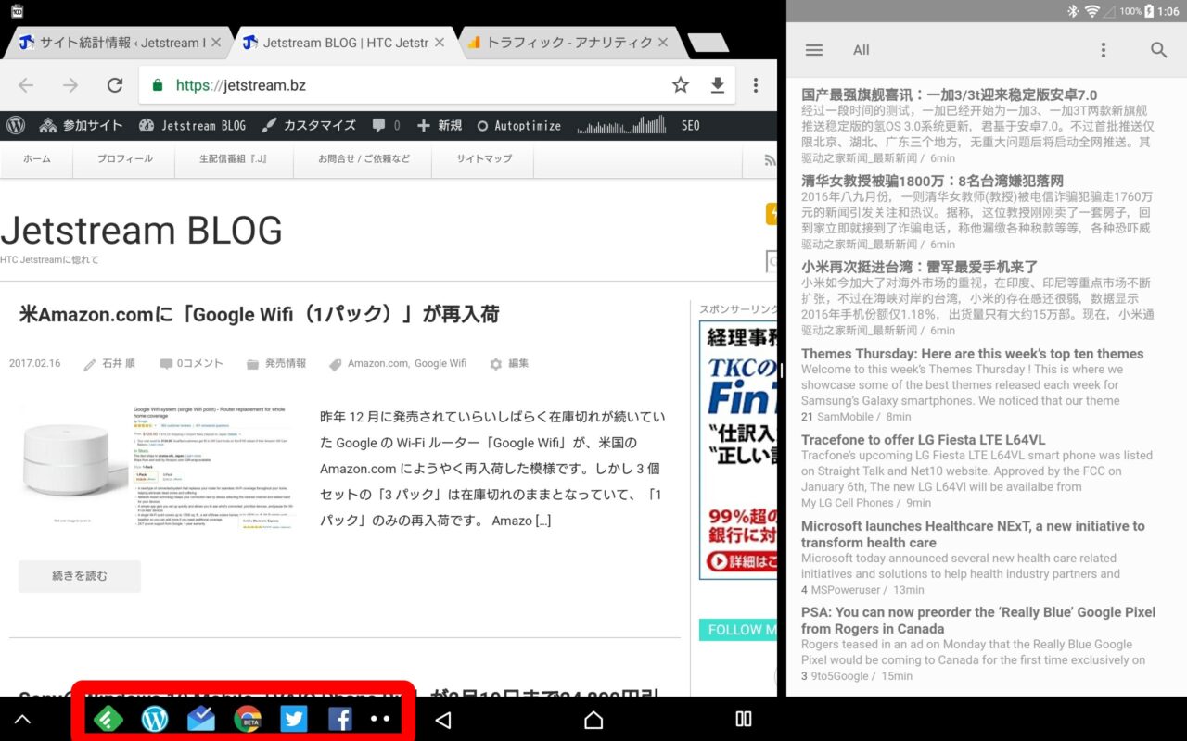This screenshot has height=741, width=1187.
Task: Launch the WordPress app in the taskbar
Action: [x=155, y=720]
